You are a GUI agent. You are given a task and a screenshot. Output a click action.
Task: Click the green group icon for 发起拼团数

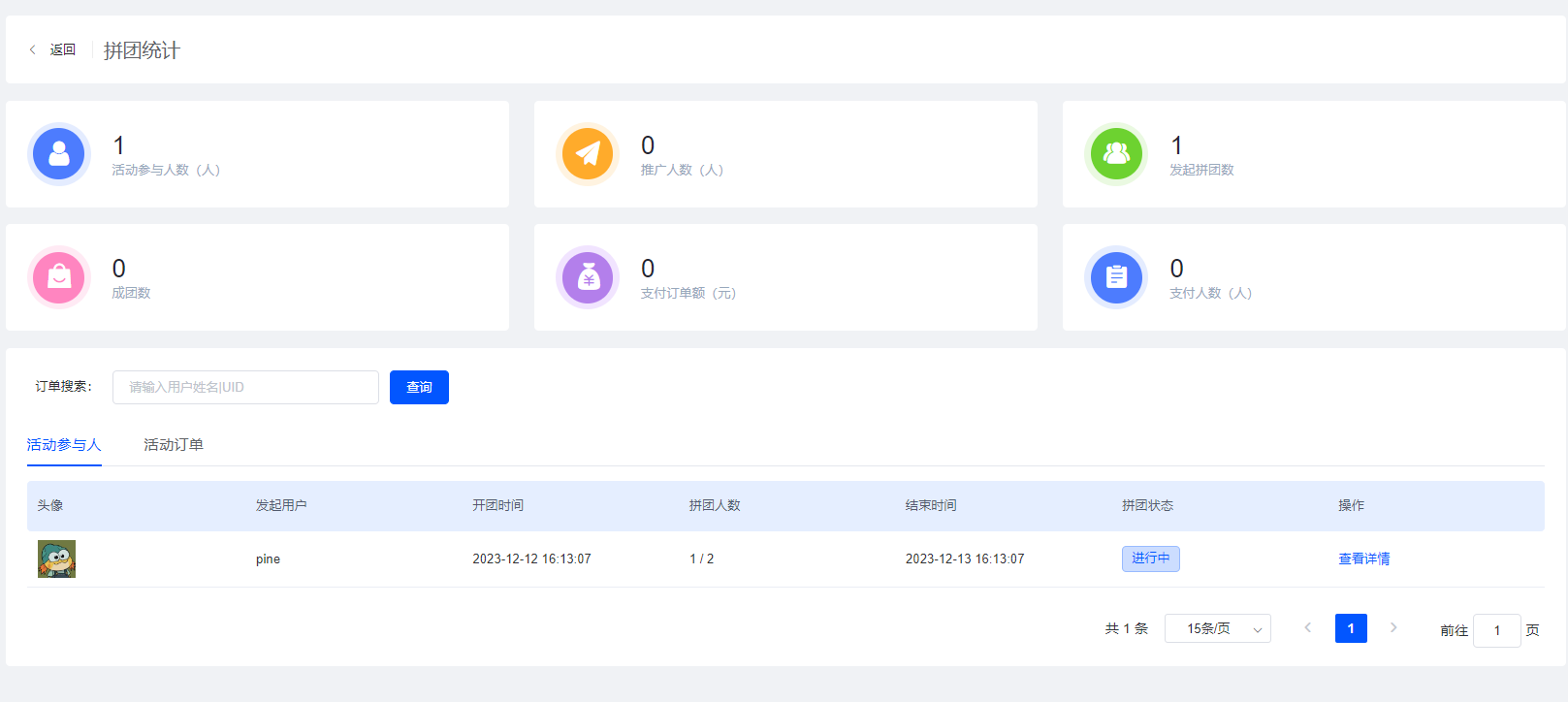coord(1116,154)
